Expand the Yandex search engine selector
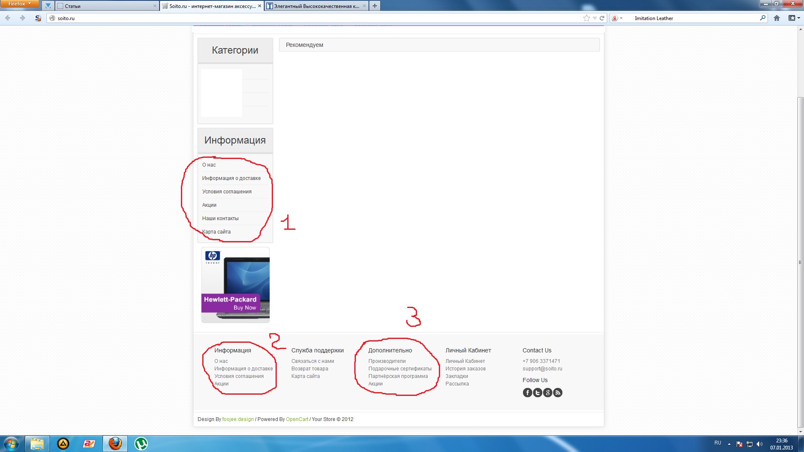 [617, 18]
